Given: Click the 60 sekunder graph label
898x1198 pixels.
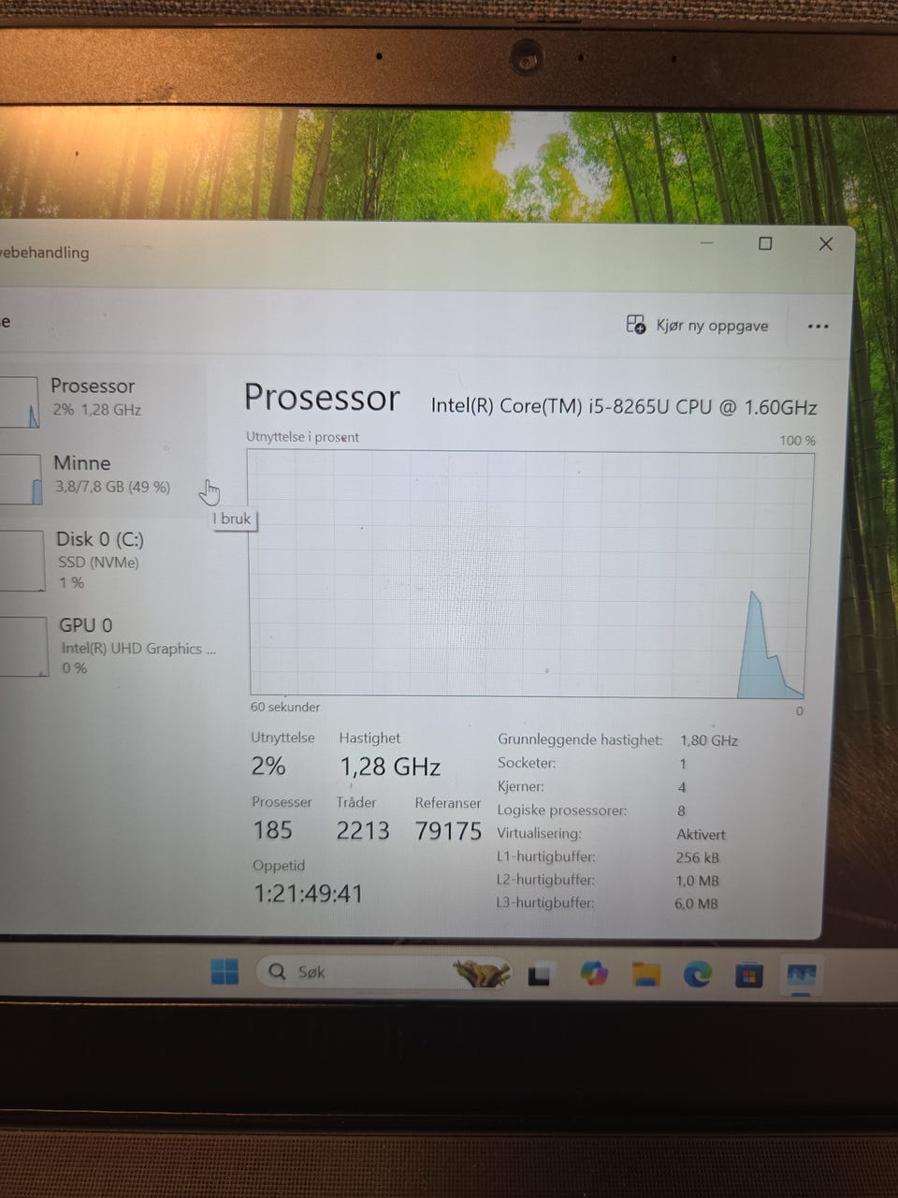Looking at the screenshot, I should 285,707.
